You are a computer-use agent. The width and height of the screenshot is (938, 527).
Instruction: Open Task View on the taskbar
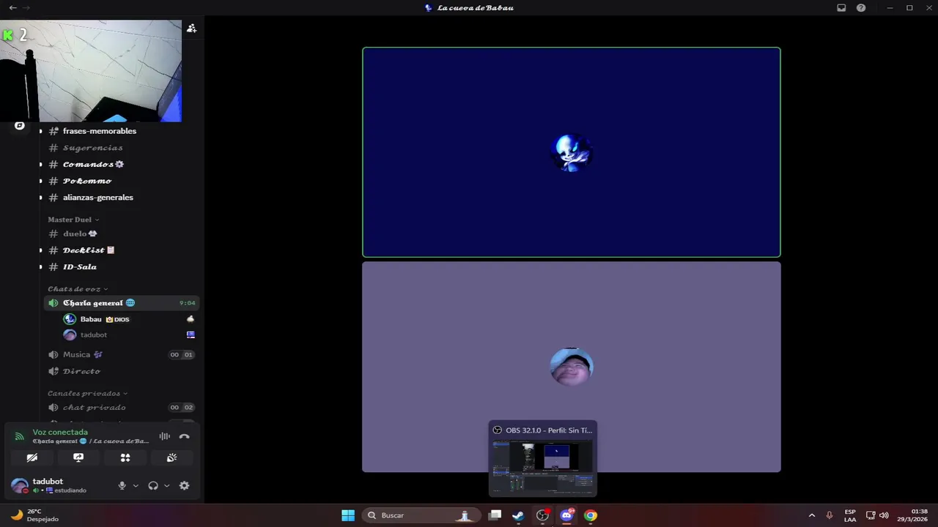point(495,515)
